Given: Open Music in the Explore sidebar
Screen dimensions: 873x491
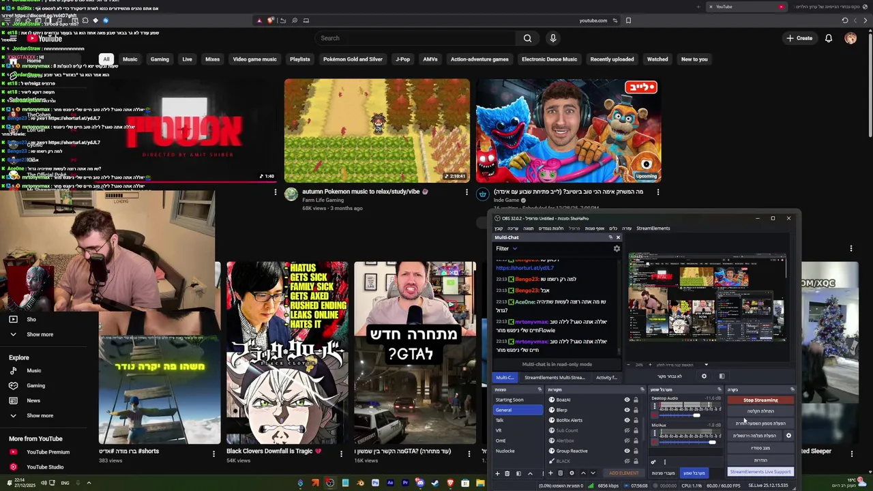Looking at the screenshot, I should 33,371.
